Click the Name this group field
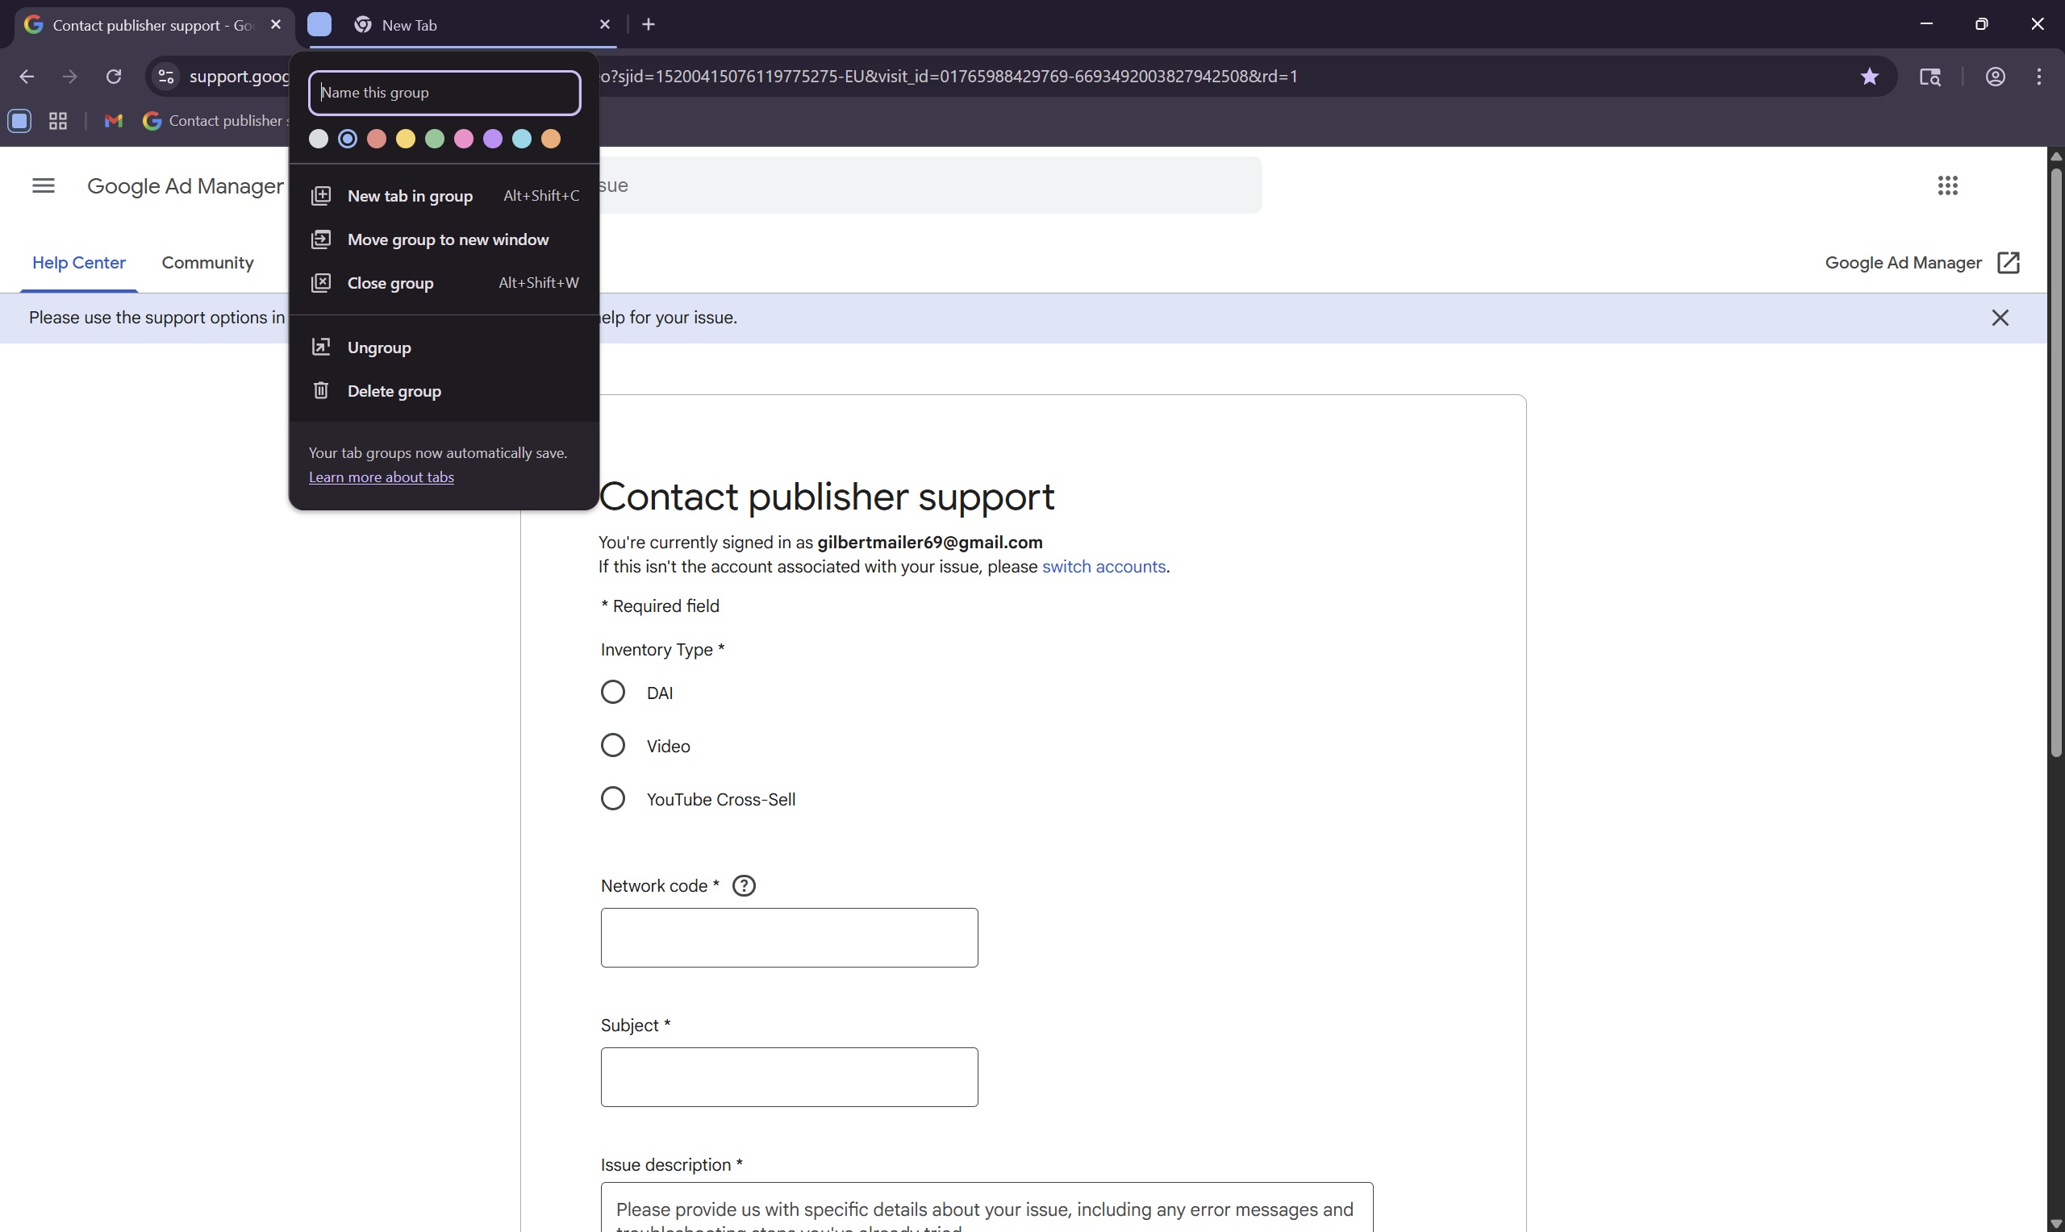This screenshot has width=2065, height=1232. coord(444,93)
